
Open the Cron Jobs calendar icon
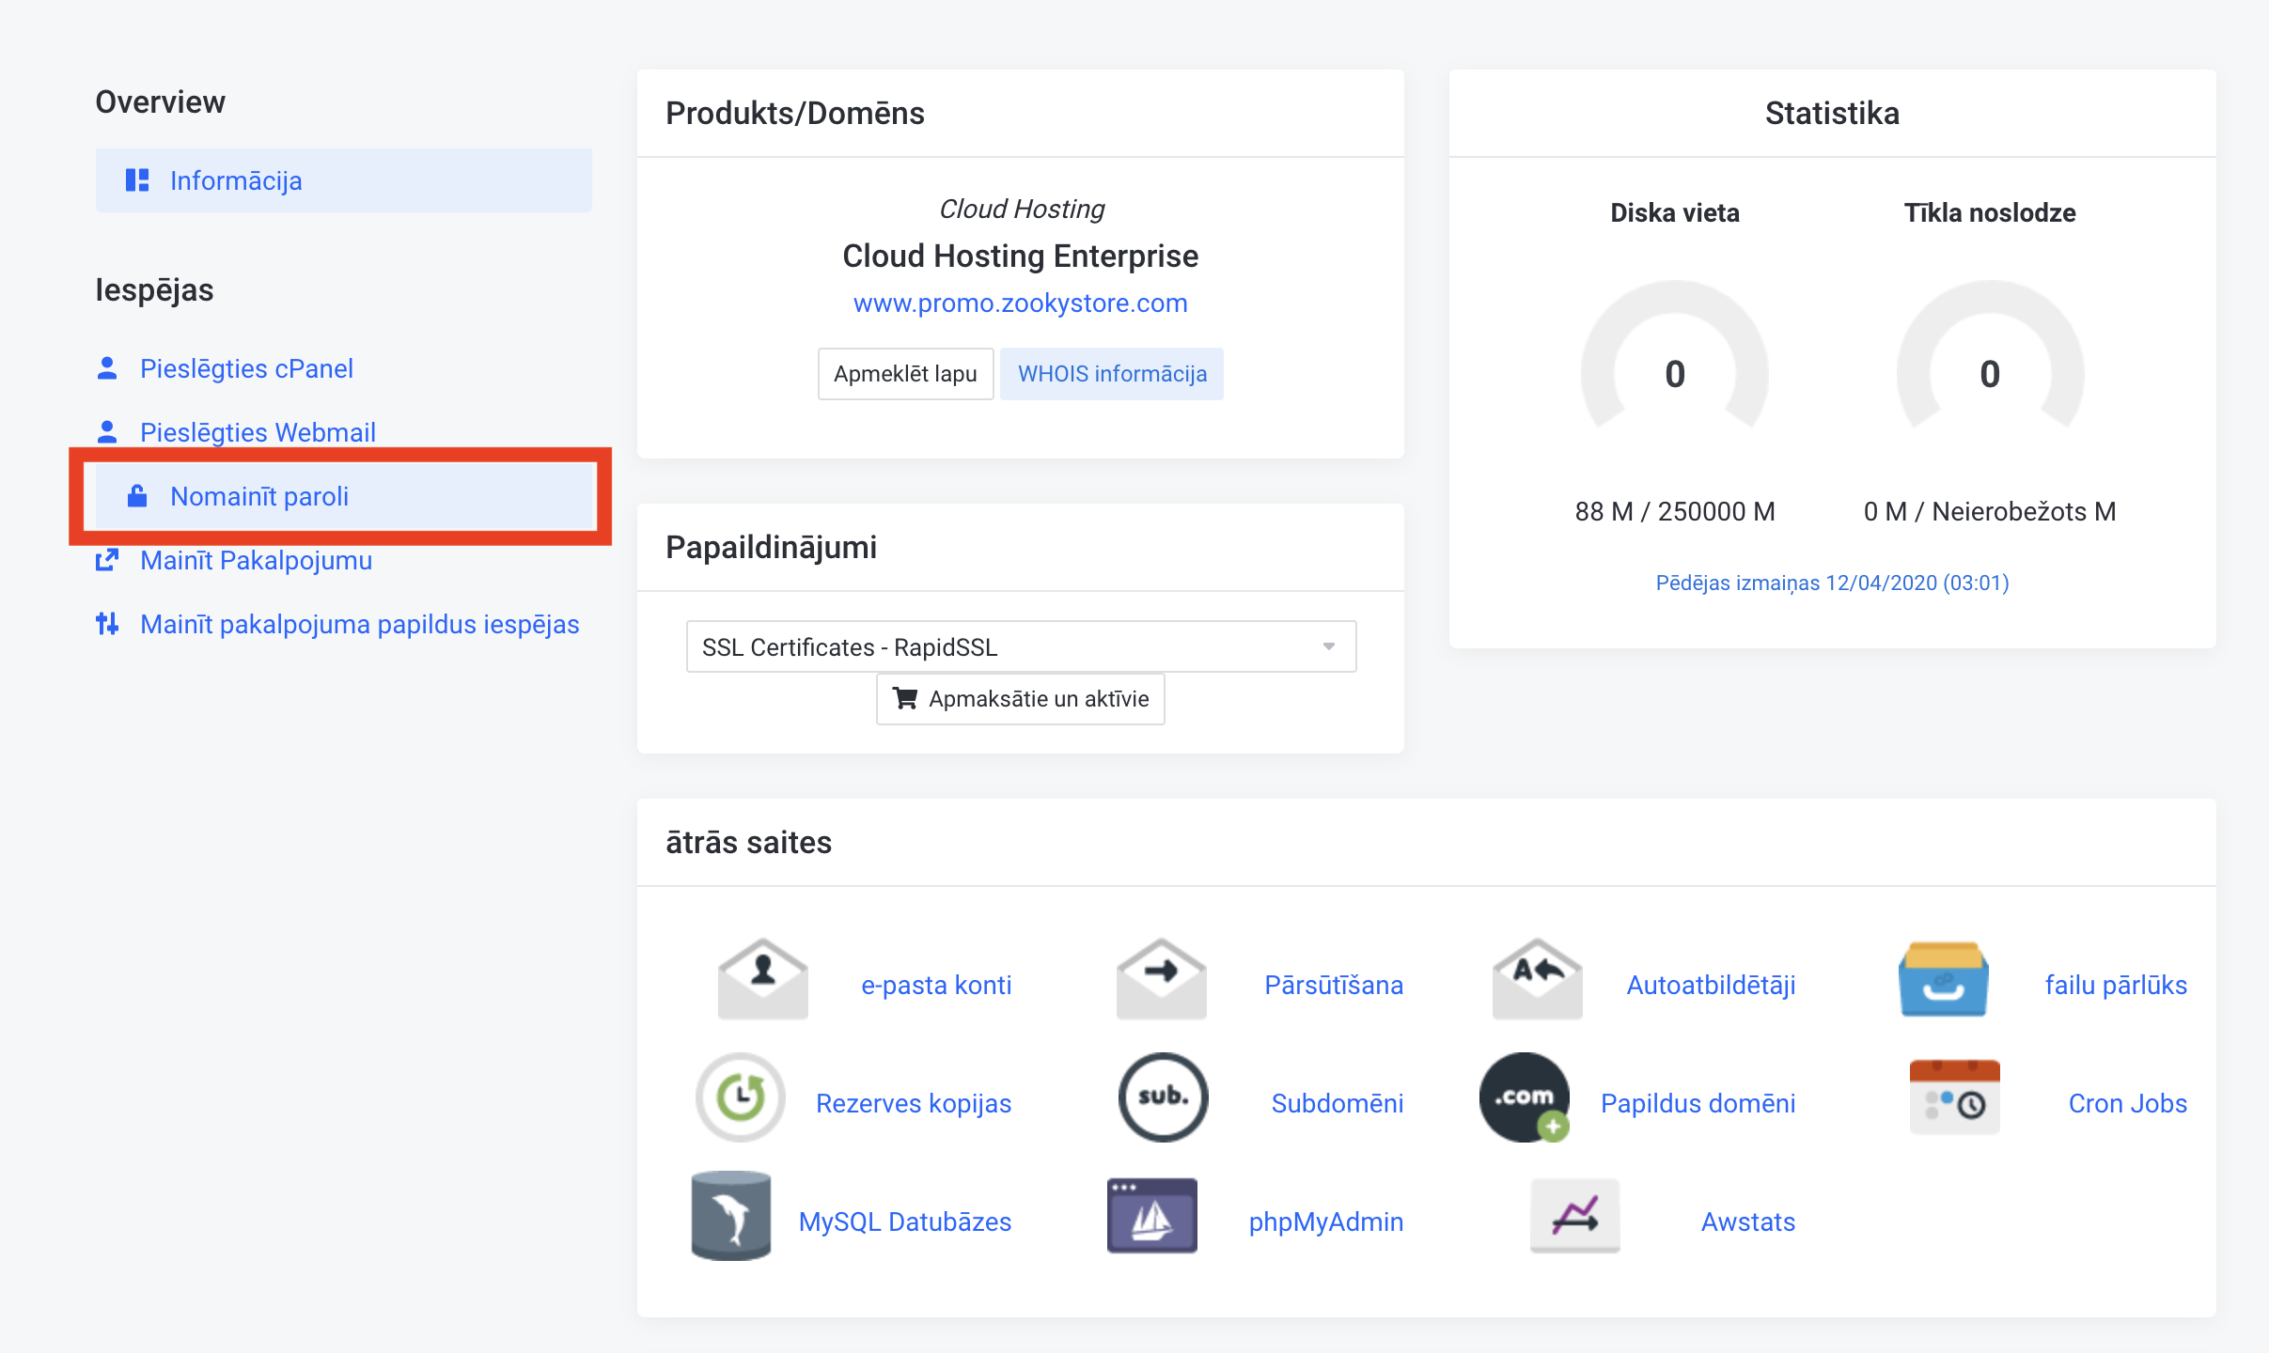pyautogui.click(x=1954, y=1097)
